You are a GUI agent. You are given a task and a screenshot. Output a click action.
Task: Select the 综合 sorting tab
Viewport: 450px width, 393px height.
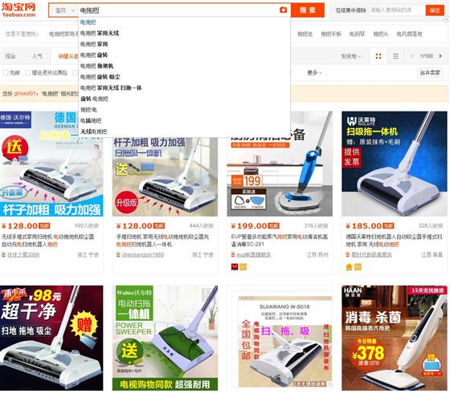point(10,56)
